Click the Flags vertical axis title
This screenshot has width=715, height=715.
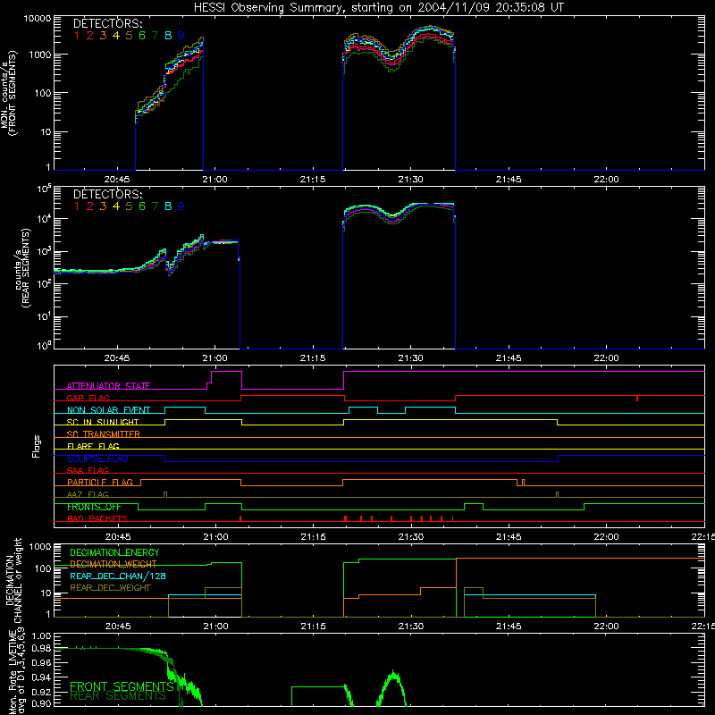(x=37, y=446)
